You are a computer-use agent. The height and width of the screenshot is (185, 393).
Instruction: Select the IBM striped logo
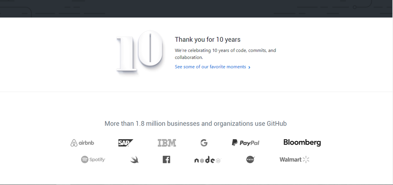tap(167, 143)
